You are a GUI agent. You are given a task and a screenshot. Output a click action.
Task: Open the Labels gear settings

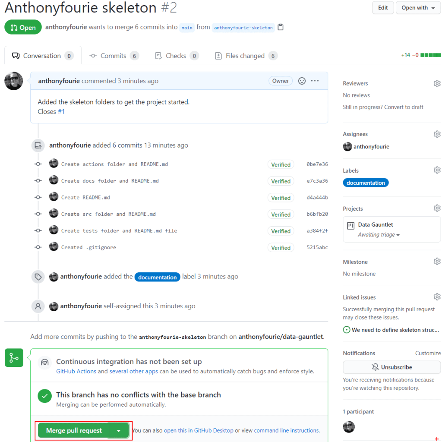[x=437, y=170]
